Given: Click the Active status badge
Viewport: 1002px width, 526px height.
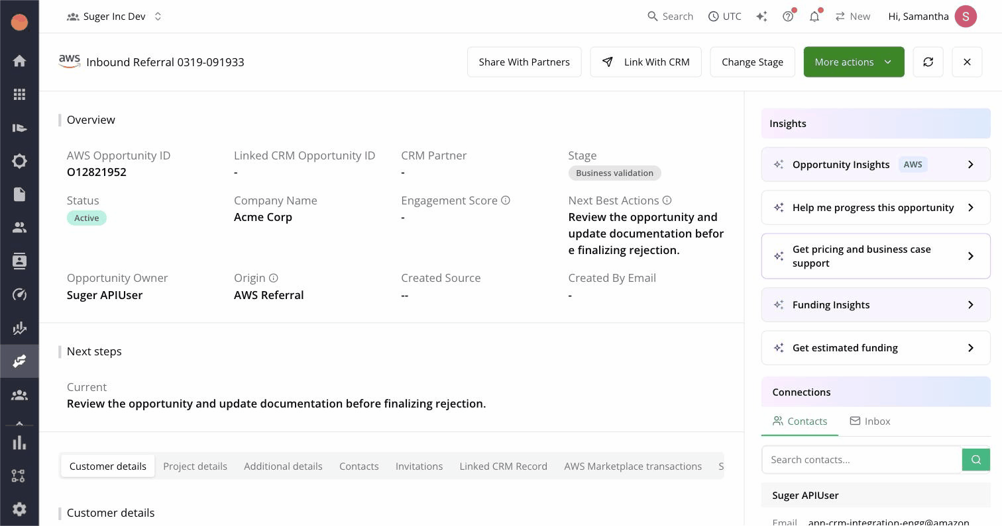Looking at the screenshot, I should coord(87,218).
